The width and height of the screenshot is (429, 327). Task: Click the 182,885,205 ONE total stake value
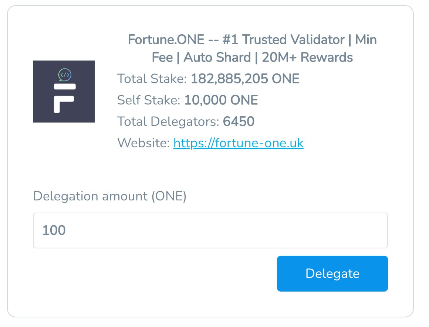click(x=245, y=79)
